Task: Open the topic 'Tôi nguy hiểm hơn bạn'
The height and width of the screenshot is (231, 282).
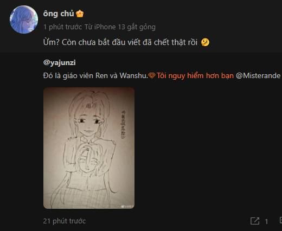Action: [x=195, y=75]
